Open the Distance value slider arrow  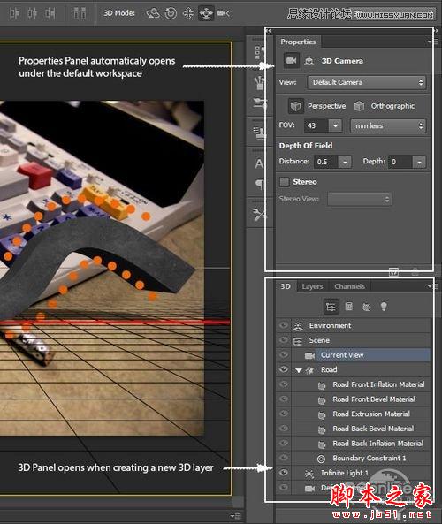click(345, 162)
